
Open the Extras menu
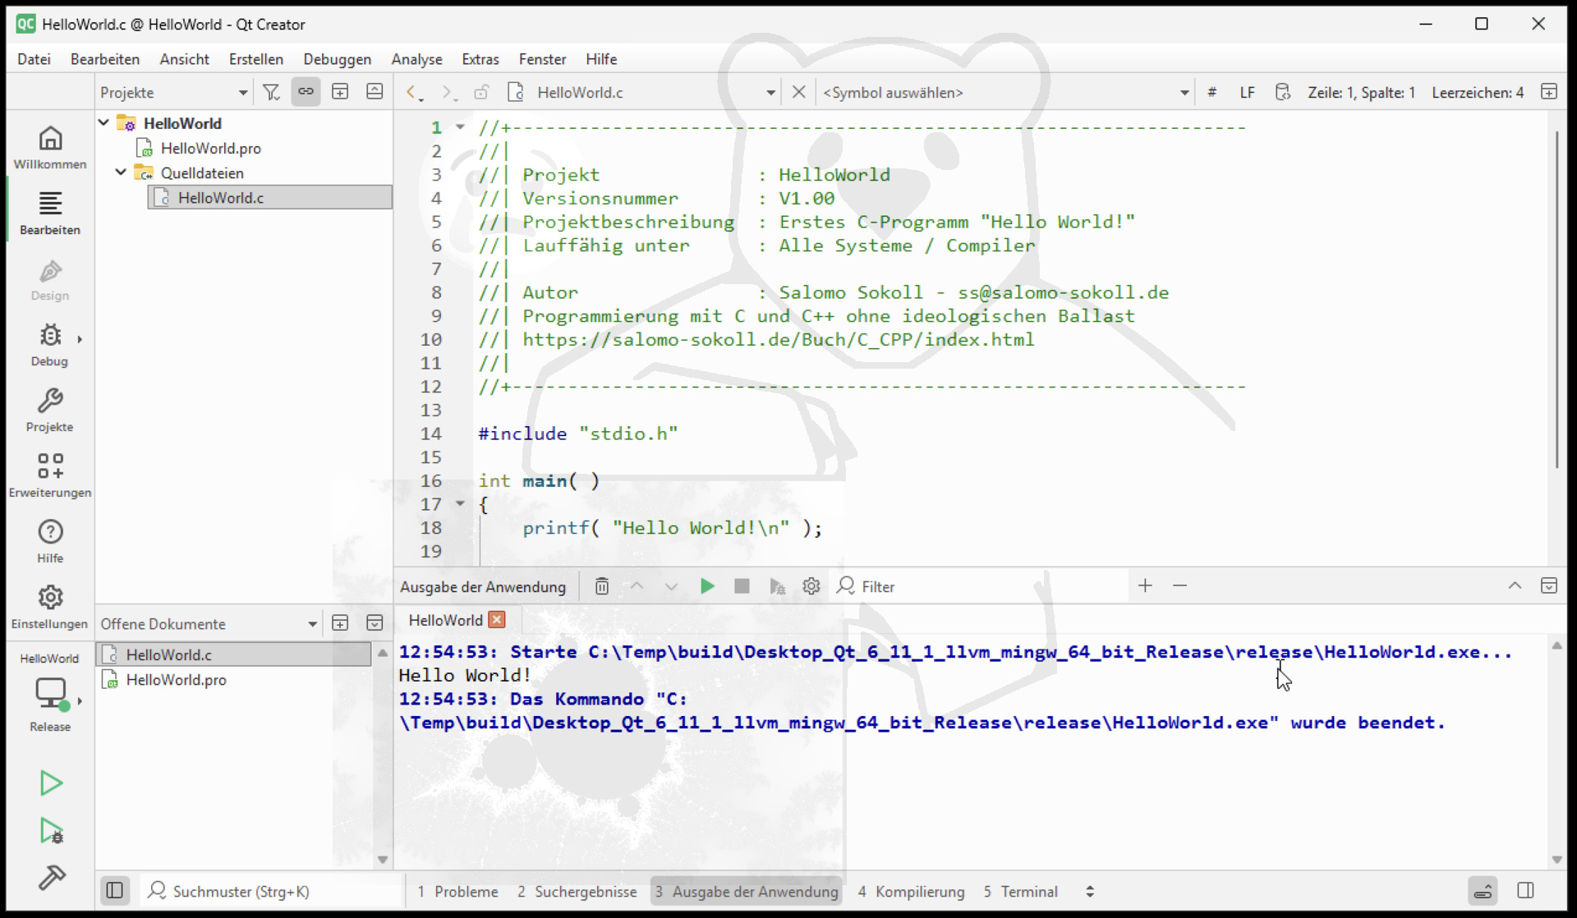click(480, 59)
